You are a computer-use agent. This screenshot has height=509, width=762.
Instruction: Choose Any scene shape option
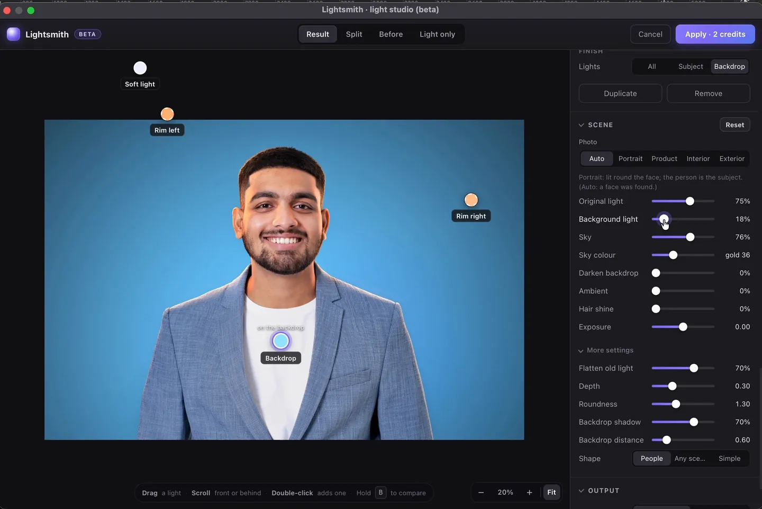(x=690, y=459)
